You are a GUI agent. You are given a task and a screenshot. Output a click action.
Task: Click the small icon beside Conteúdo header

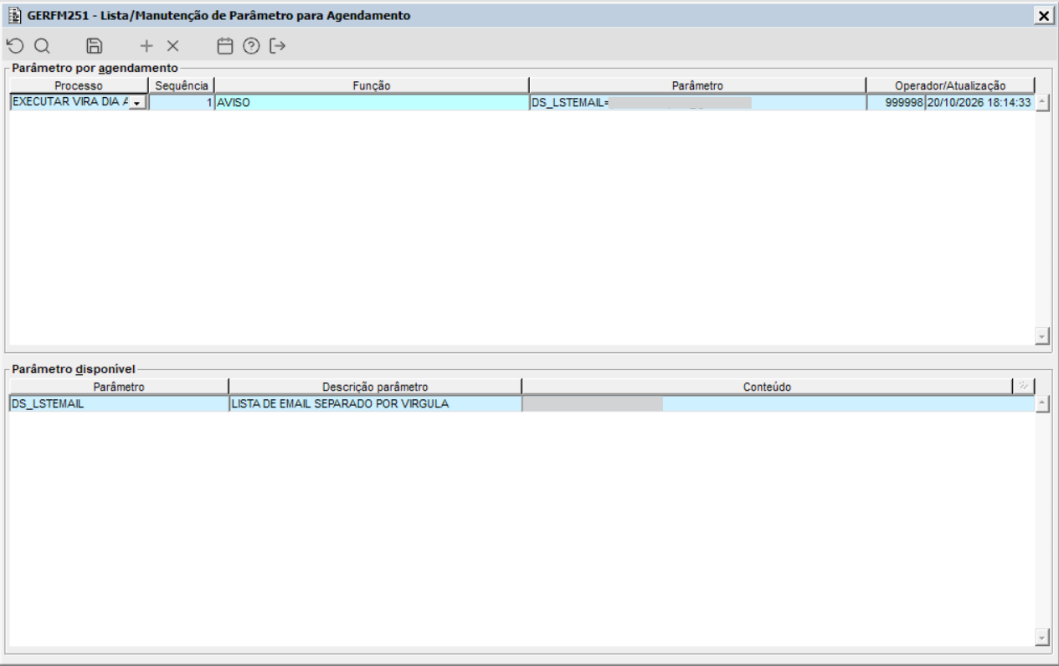1023,386
